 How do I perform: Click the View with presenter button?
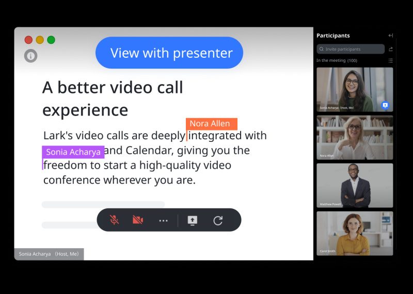click(169, 53)
